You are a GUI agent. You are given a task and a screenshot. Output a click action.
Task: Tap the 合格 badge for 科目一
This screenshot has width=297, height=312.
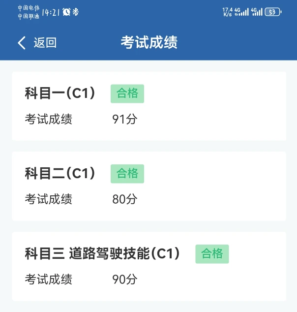(127, 94)
